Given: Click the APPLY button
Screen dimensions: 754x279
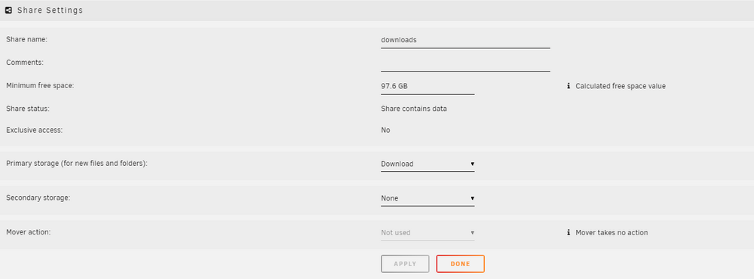Looking at the screenshot, I should 405,264.
